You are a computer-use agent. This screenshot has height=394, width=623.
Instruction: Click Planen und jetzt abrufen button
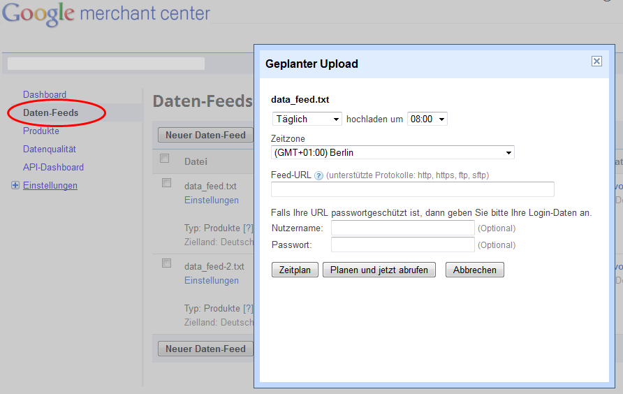(x=379, y=270)
